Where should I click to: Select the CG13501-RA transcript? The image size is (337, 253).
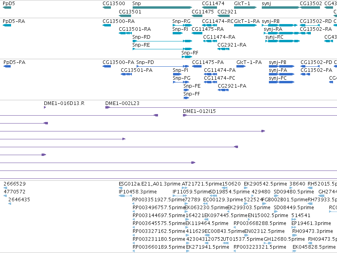point(125,33)
